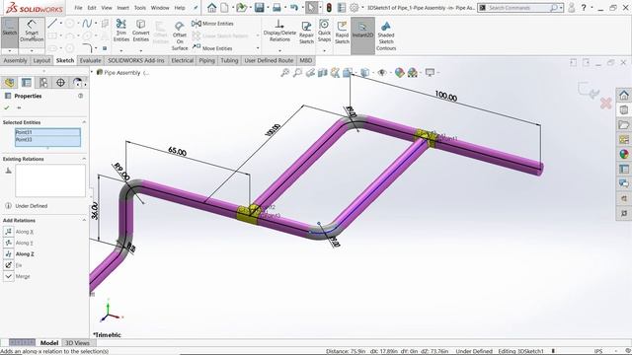Click the Rebuild traffic light icon

point(329,8)
